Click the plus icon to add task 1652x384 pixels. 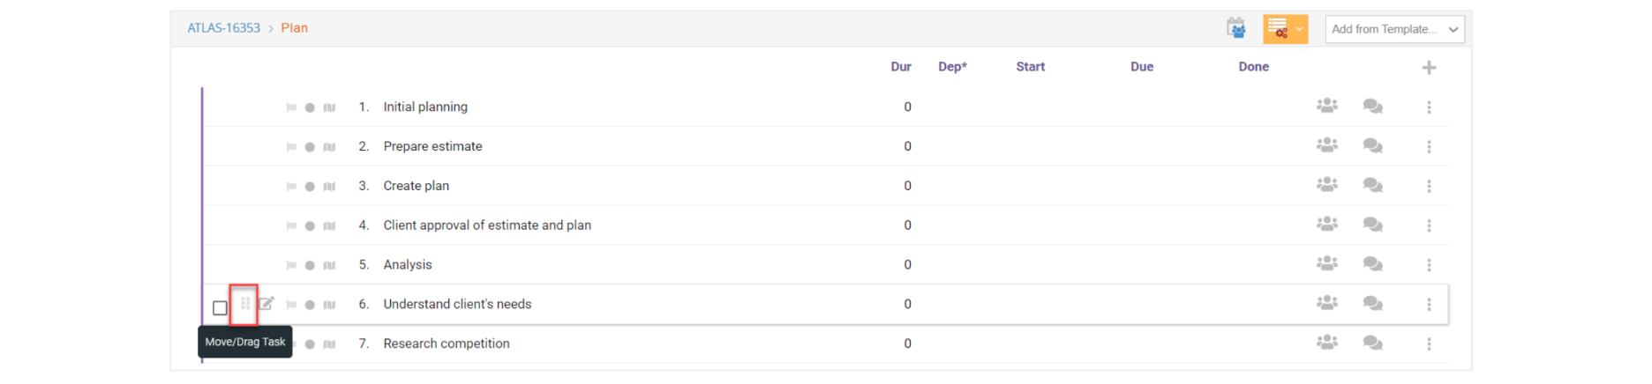(1429, 68)
